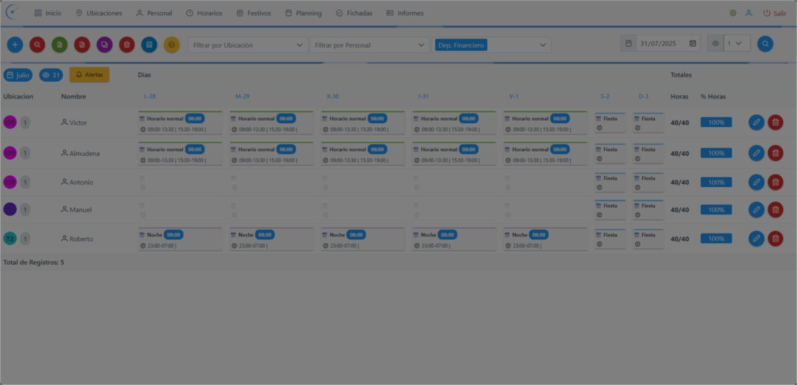Toggle the eye badge showing 31
Viewport: 797px width, 385px height.
[x=51, y=75]
